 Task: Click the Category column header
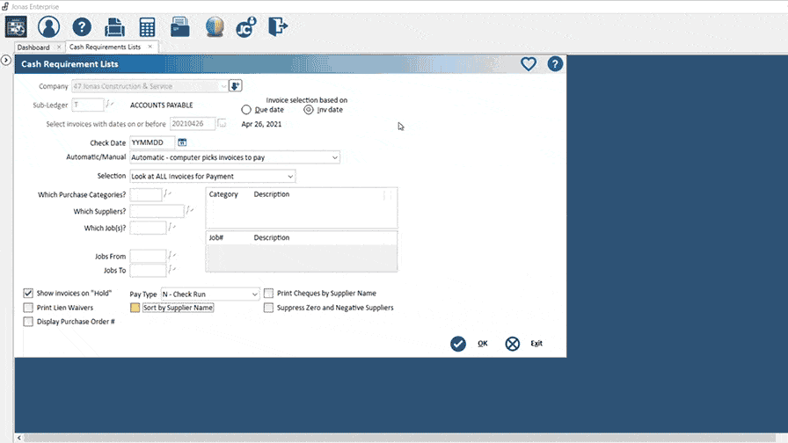(223, 194)
